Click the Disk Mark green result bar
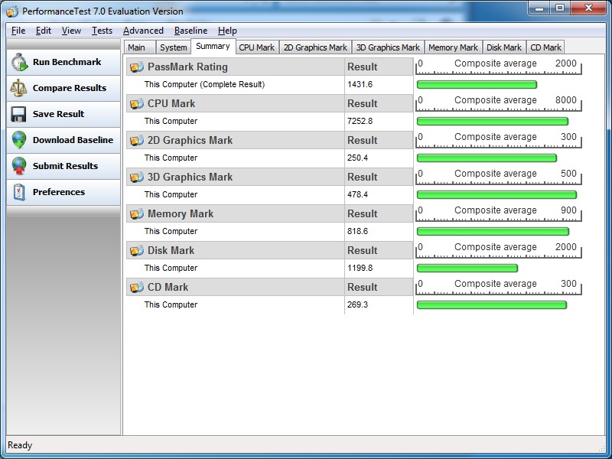Image resolution: width=612 pixels, height=459 pixels. pos(467,269)
